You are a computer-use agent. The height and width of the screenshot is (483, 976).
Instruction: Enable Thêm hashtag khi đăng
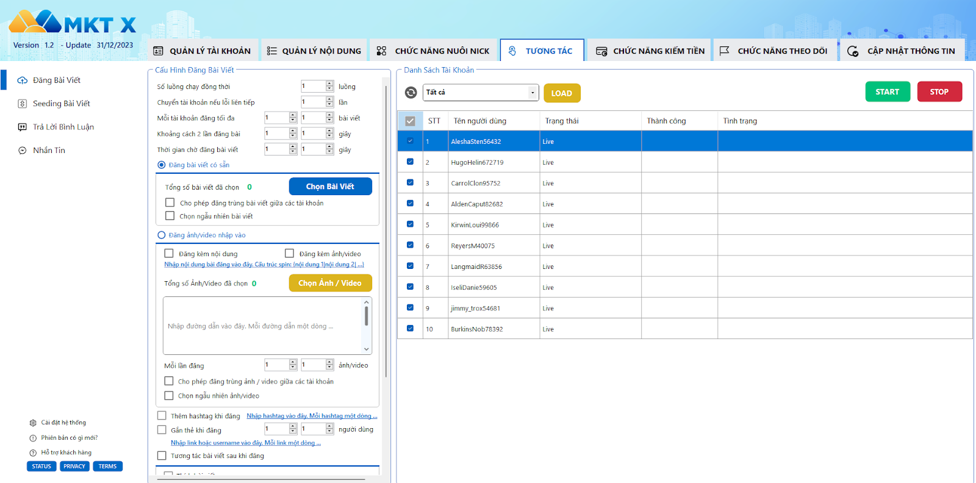click(162, 415)
